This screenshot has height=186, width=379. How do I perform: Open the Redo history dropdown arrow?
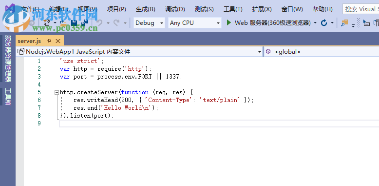pyautogui.click(x=125, y=23)
